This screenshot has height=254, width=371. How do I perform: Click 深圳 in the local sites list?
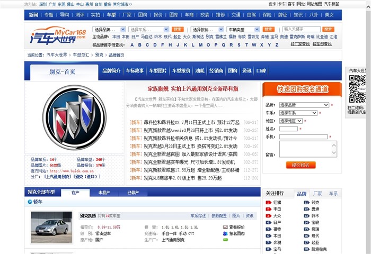point(43,4)
